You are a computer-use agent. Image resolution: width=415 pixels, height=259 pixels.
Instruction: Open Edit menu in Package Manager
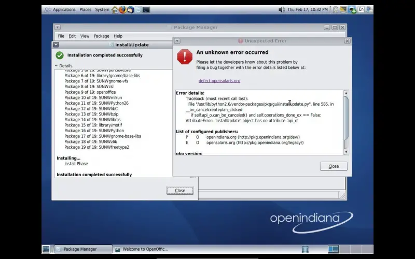click(72, 36)
